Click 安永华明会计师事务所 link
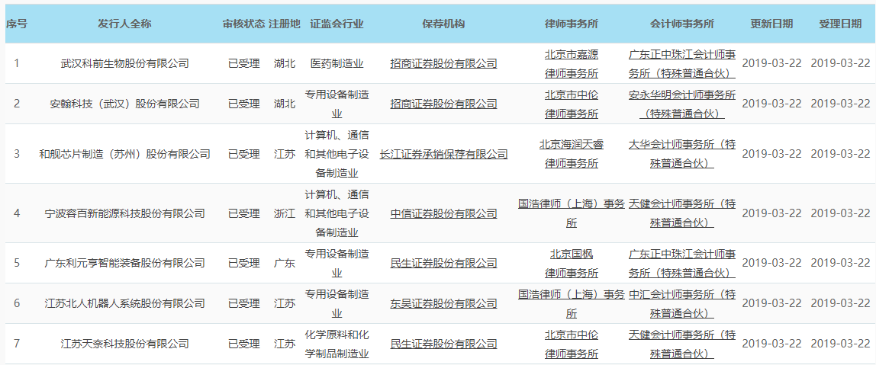 tap(682, 104)
